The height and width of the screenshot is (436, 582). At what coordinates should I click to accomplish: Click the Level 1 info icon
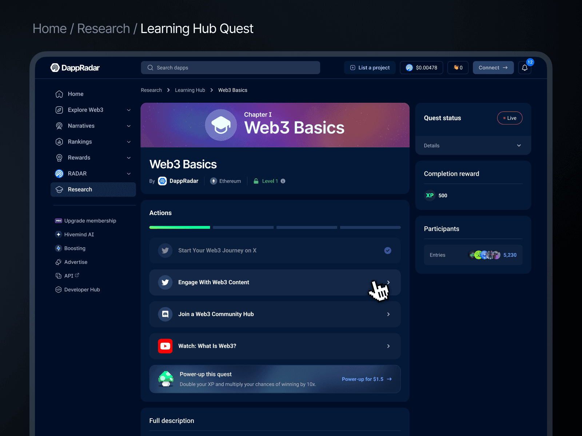(283, 181)
